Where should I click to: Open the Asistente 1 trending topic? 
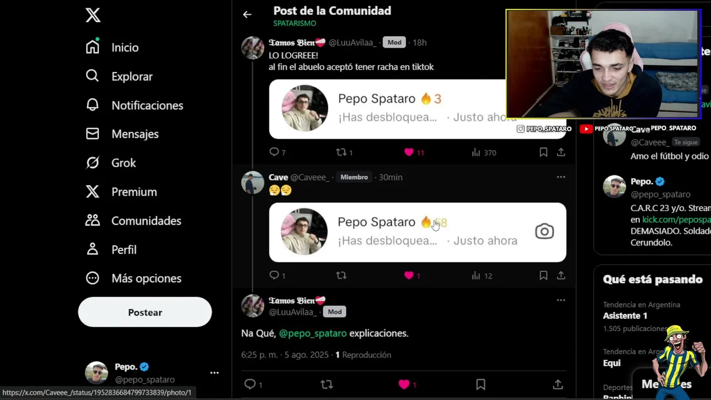625,316
